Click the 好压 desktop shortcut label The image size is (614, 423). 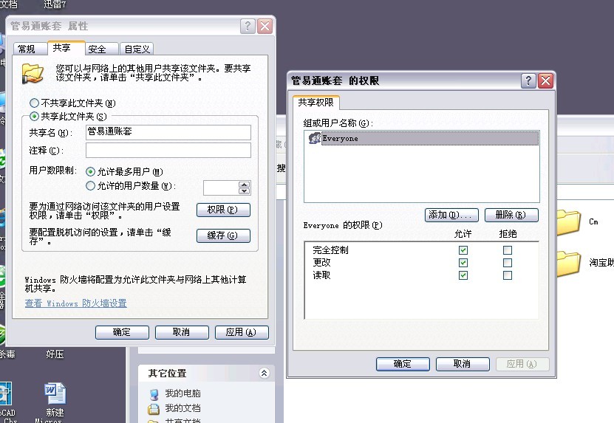[55, 354]
